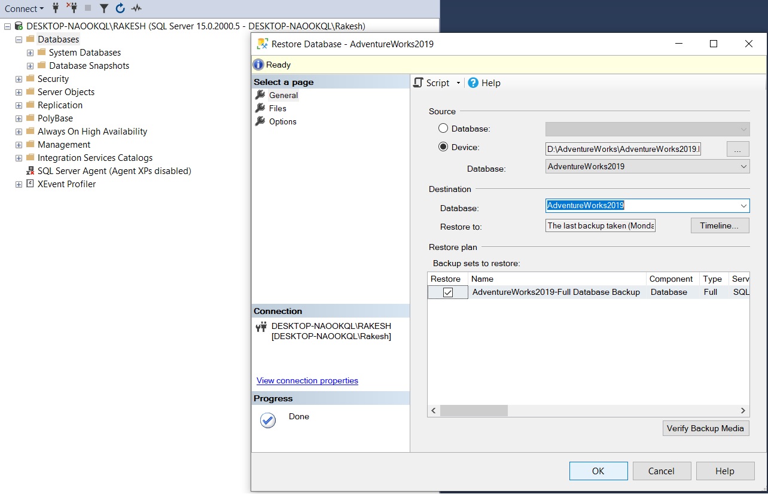Open the Options page

281,121
